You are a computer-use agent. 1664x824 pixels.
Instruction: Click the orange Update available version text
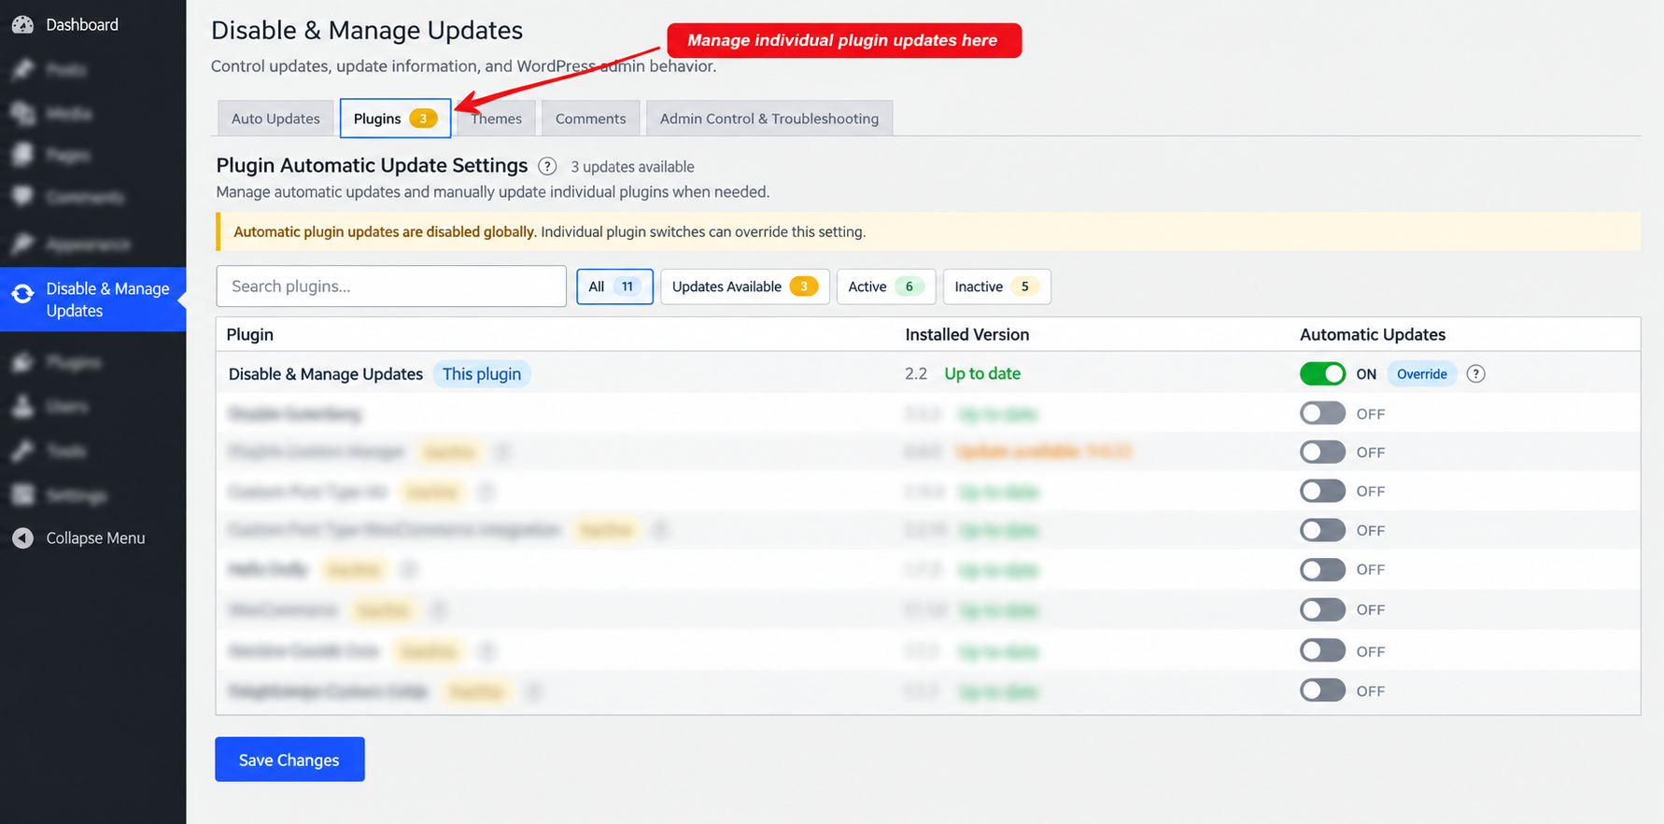tap(1044, 452)
